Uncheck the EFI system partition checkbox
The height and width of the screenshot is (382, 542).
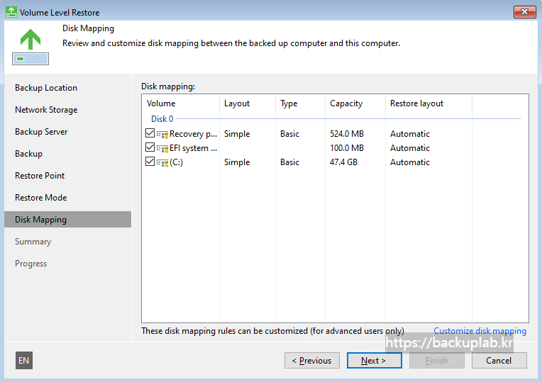click(x=150, y=147)
